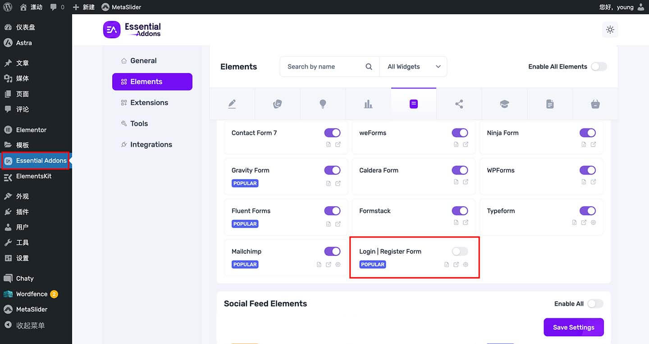Open the content elements pencil tab
Image resolution: width=649 pixels, height=344 pixels.
[232, 104]
